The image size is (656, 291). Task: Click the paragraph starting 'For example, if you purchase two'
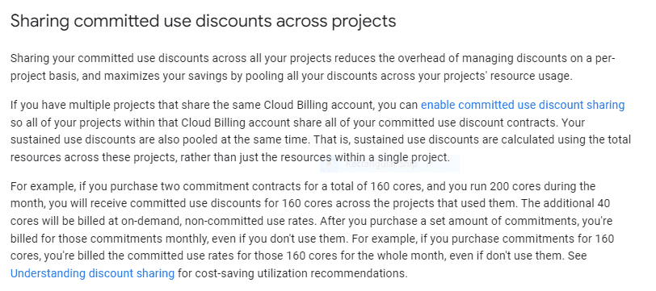click(x=312, y=230)
